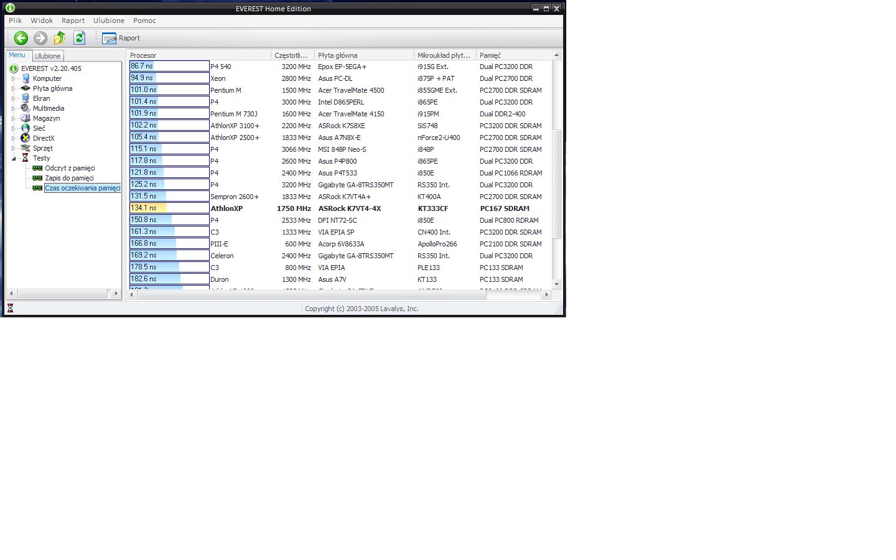This screenshot has height=560, width=896.
Task: Select the highlighted 134.1 ns AthlonXP row
Action: (339, 208)
